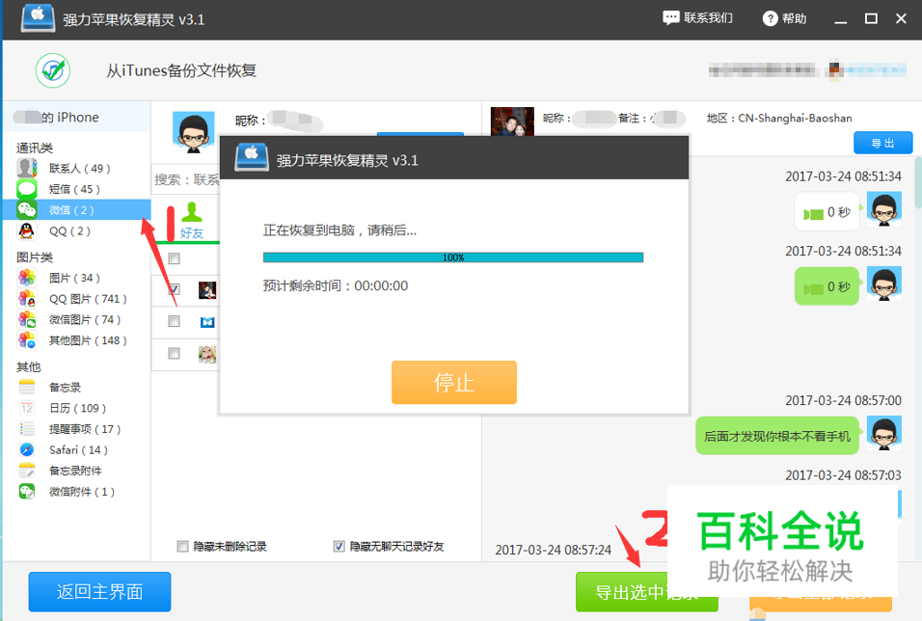This screenshot has width=922, height=621.
Task: Click the 其他 category heading
Action: click(28, 367)
